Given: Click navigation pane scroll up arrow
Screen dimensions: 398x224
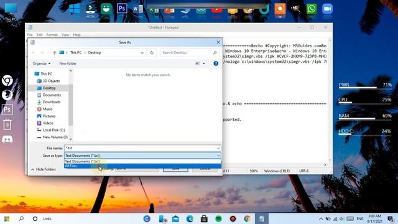Looking at the screenshot, I should click(x=70, y=71).
